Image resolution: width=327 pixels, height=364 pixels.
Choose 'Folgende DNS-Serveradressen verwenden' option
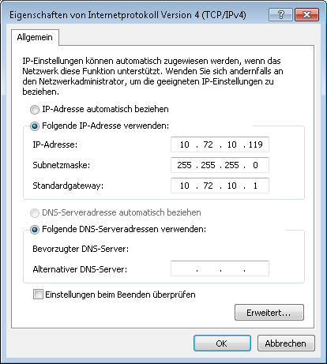click(x=35, y=230)
